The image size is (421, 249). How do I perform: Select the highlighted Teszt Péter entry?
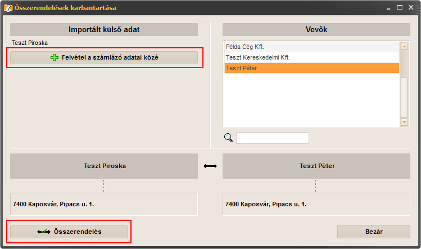311,68
